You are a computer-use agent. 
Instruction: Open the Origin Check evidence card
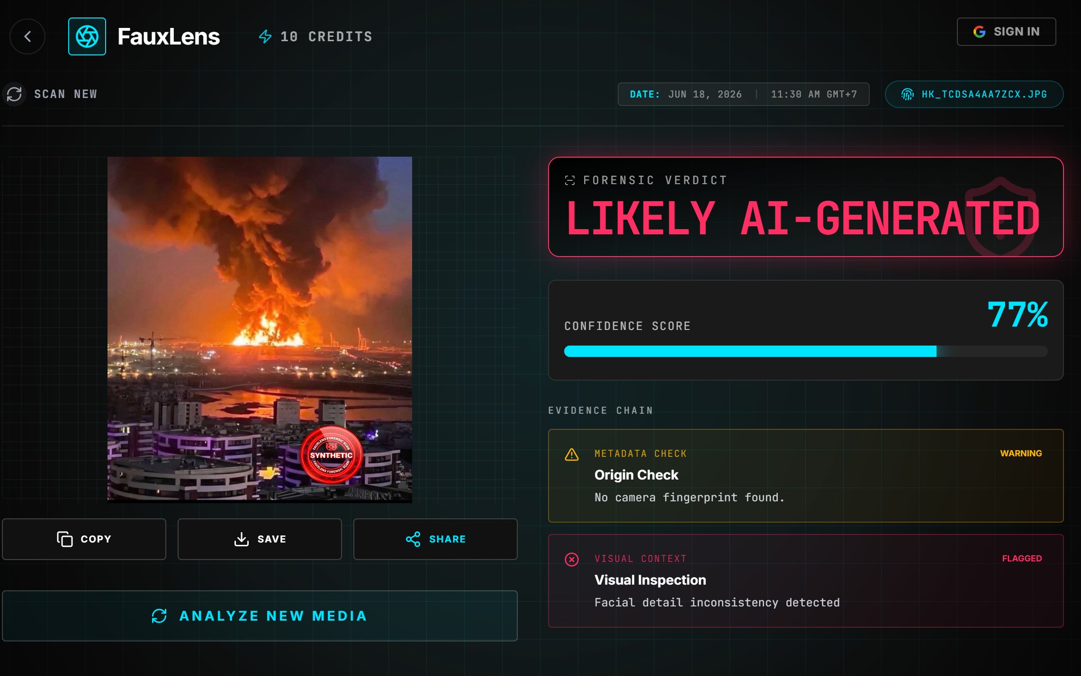point(806,476)
